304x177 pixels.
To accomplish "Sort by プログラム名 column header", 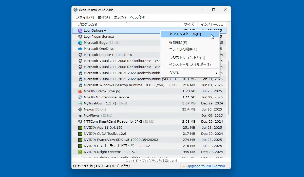I will (126, 25).
